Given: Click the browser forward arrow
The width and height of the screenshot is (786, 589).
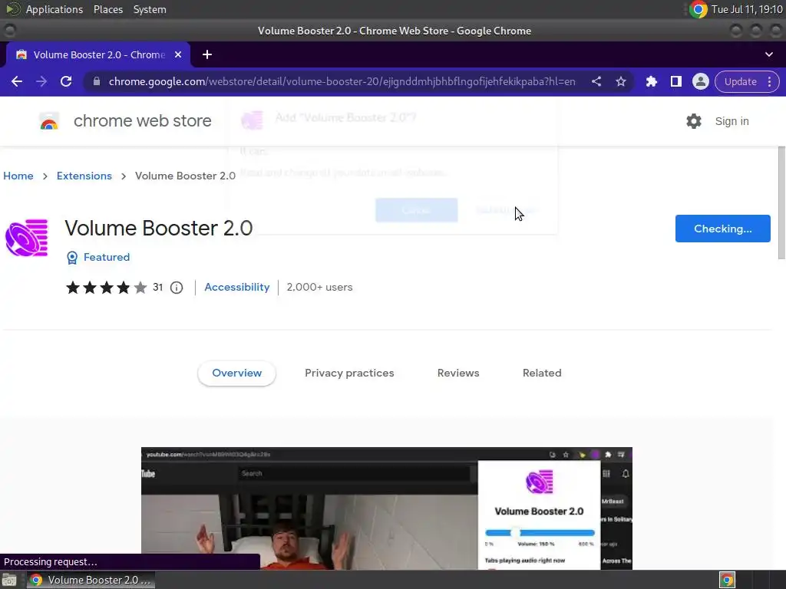Looking at the screenshot, I should [x=41, y=81].
